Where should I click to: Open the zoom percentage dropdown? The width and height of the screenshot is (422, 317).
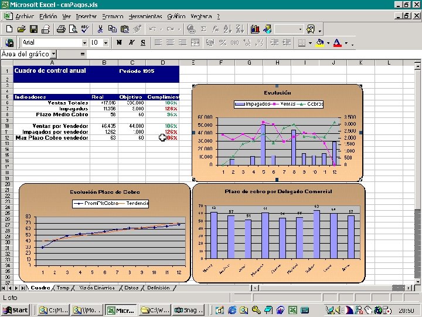click(x=300, y=29)
